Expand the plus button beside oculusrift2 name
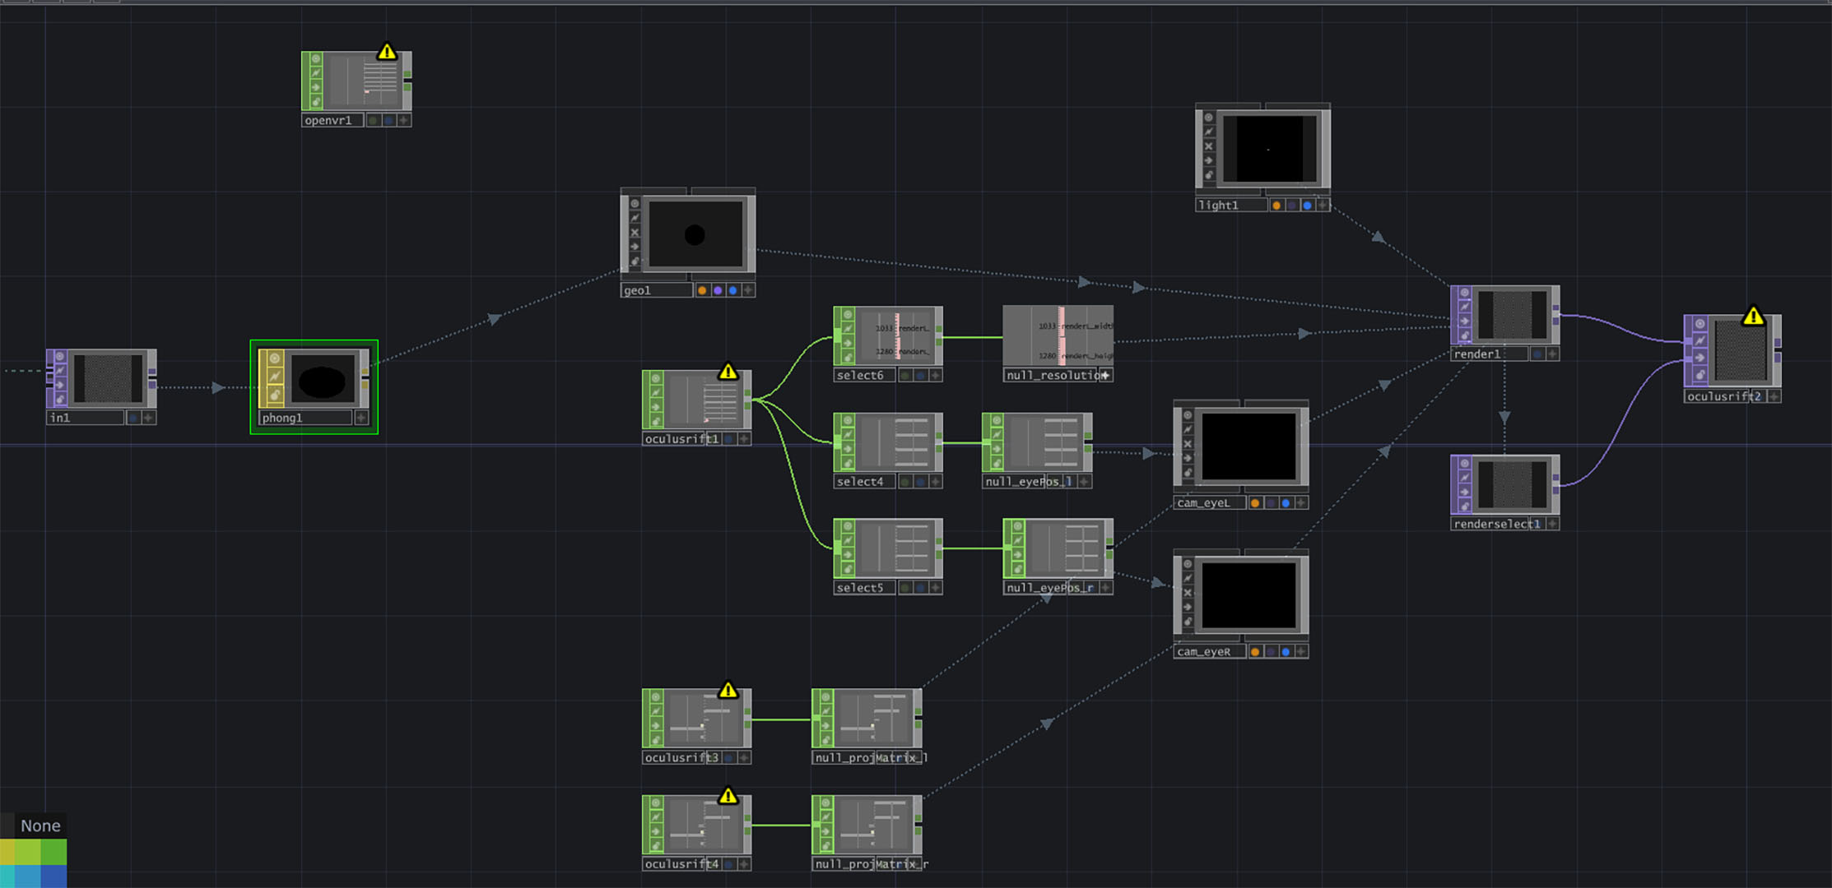 pyautogui.click(x=1774, y=397)
